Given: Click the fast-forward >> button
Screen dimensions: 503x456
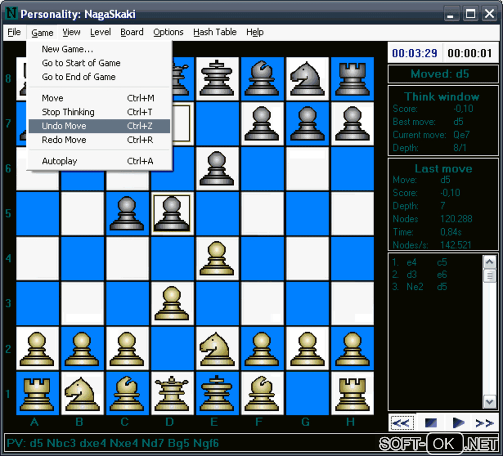Looking at the screenshot, I should pyautogui.click(x=484, y=422).
